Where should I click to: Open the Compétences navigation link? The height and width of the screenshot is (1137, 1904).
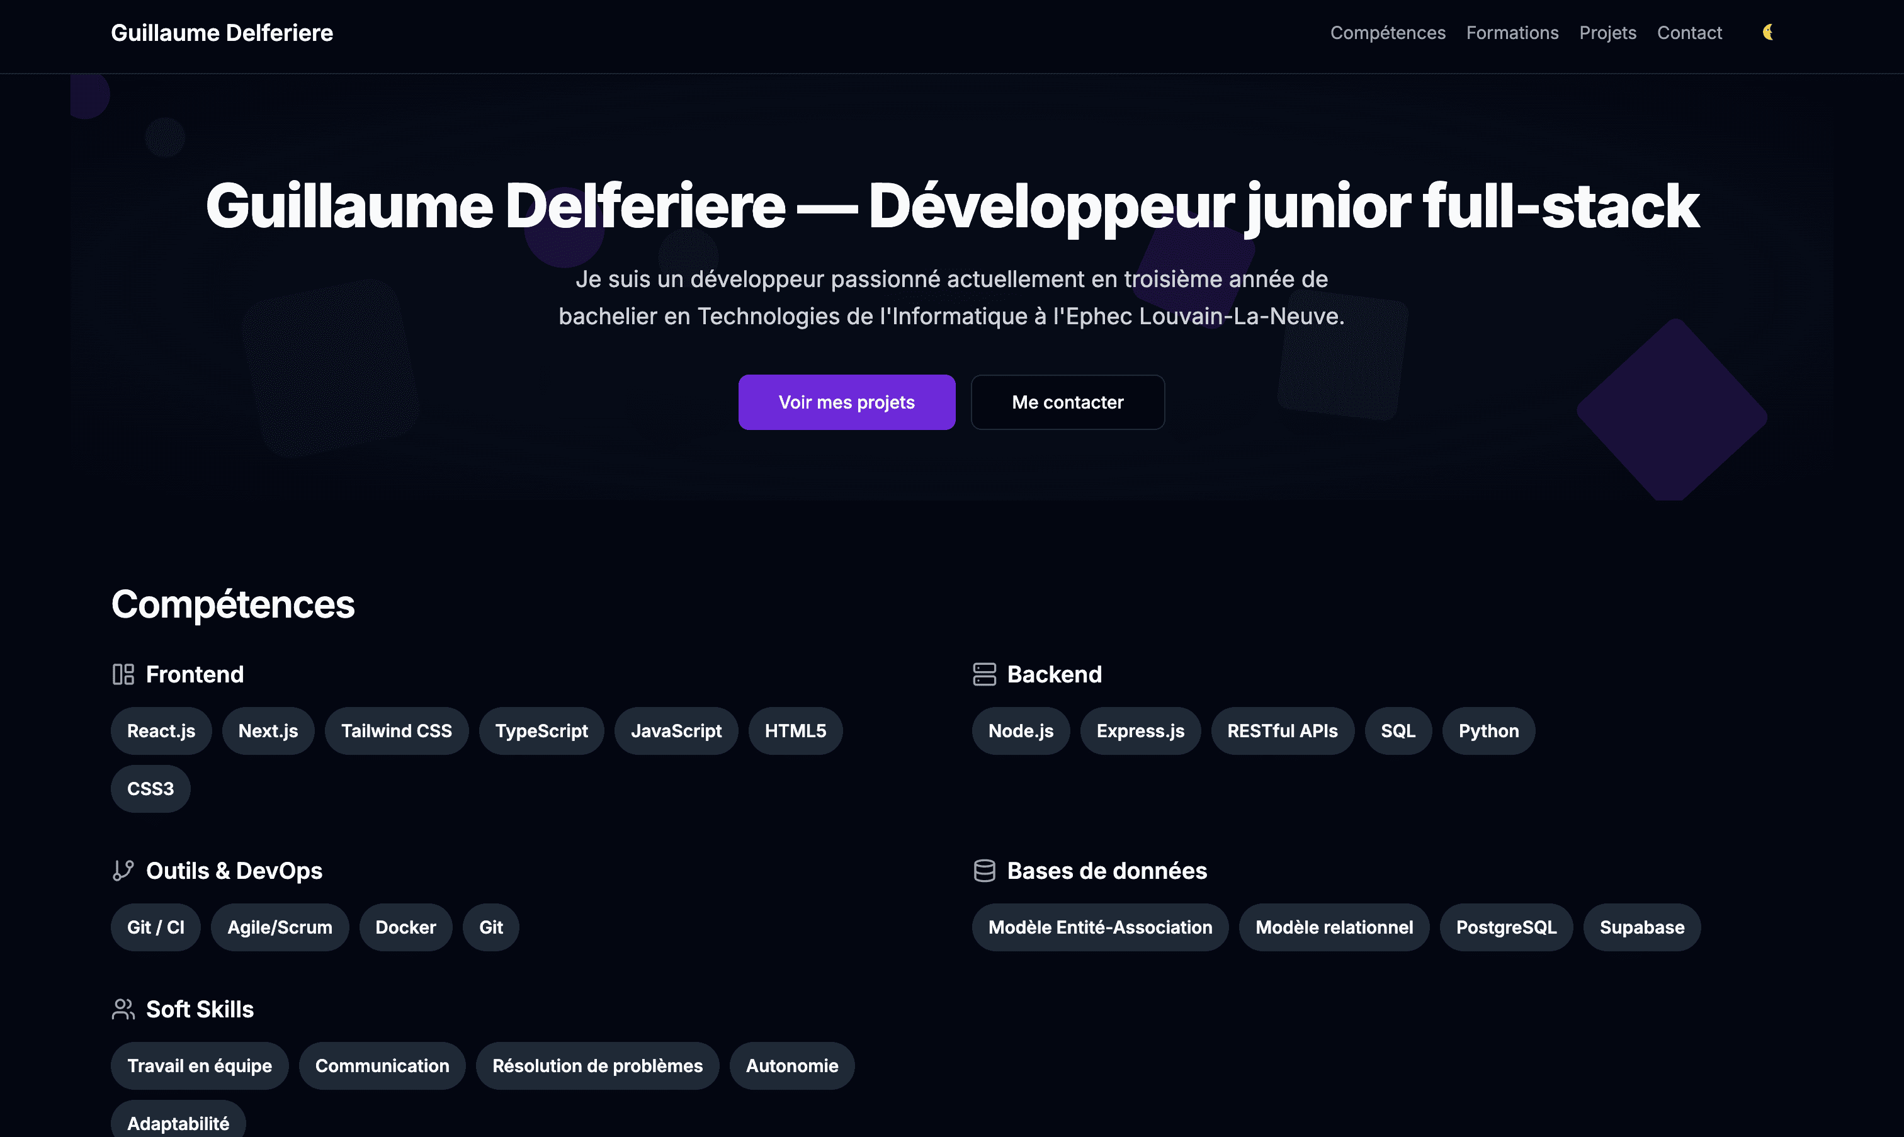[x=1387, y=32]
